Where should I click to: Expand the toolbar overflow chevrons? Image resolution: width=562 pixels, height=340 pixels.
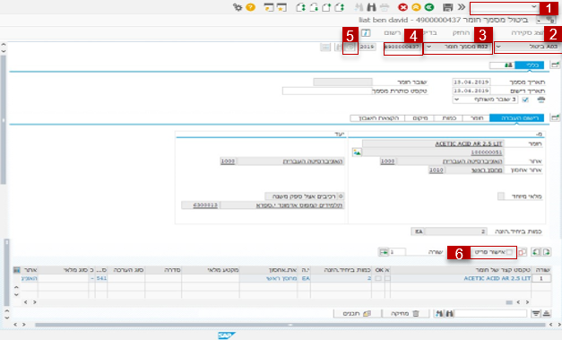point(462,7)
